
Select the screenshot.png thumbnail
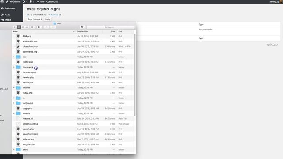click(x=18, y=124)
